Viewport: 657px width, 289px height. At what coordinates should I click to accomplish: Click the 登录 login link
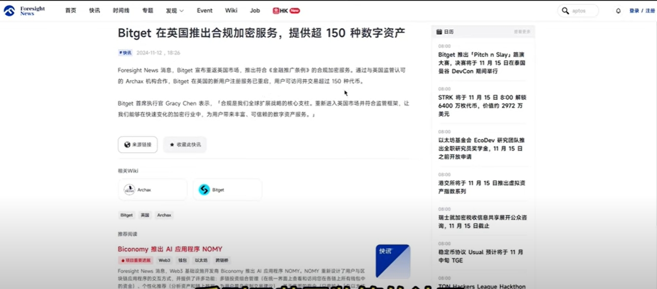(634, 11)
